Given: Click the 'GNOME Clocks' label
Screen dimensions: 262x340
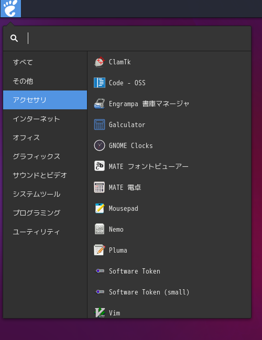Looking at the screenshot, I should (131, 146).
